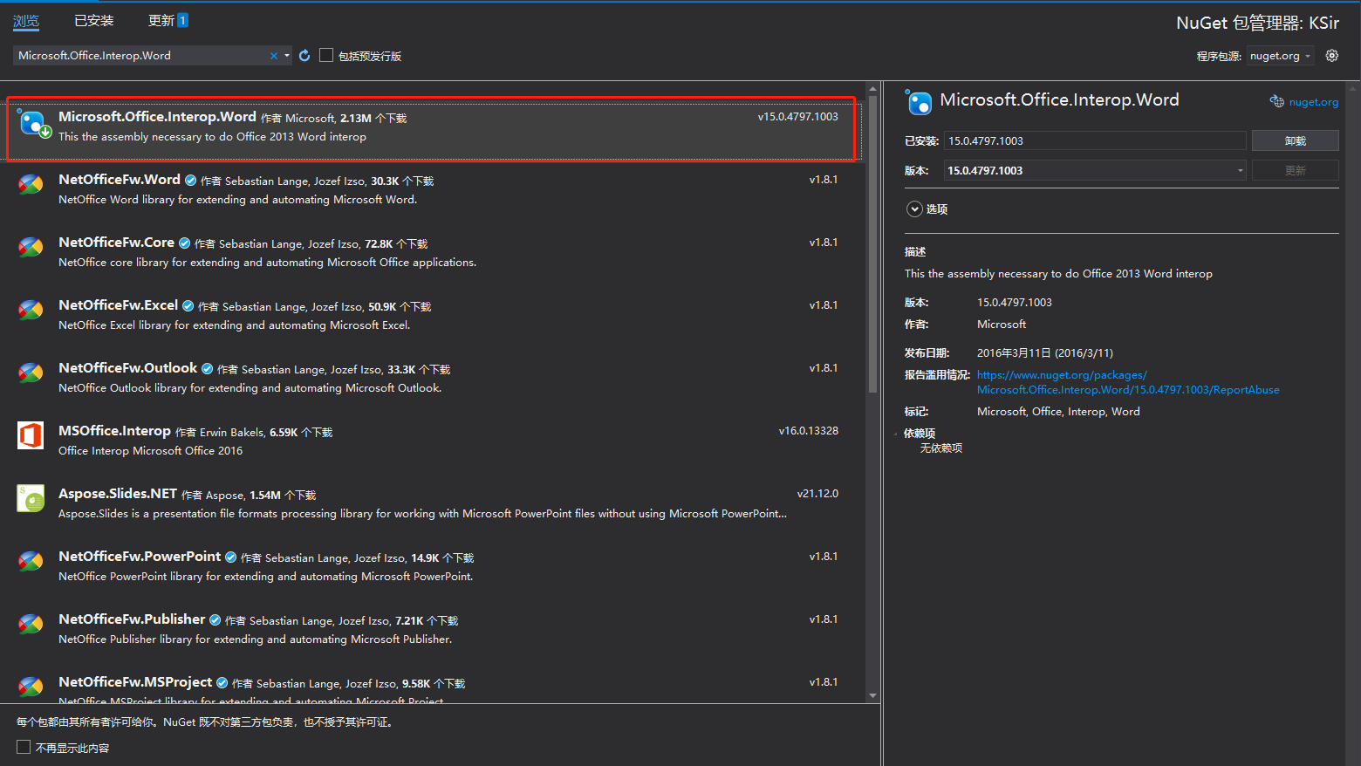Click verified badge next to NetOfficeFw.PowerPoint
1361x766 pixels.
(x=230, y=557)
